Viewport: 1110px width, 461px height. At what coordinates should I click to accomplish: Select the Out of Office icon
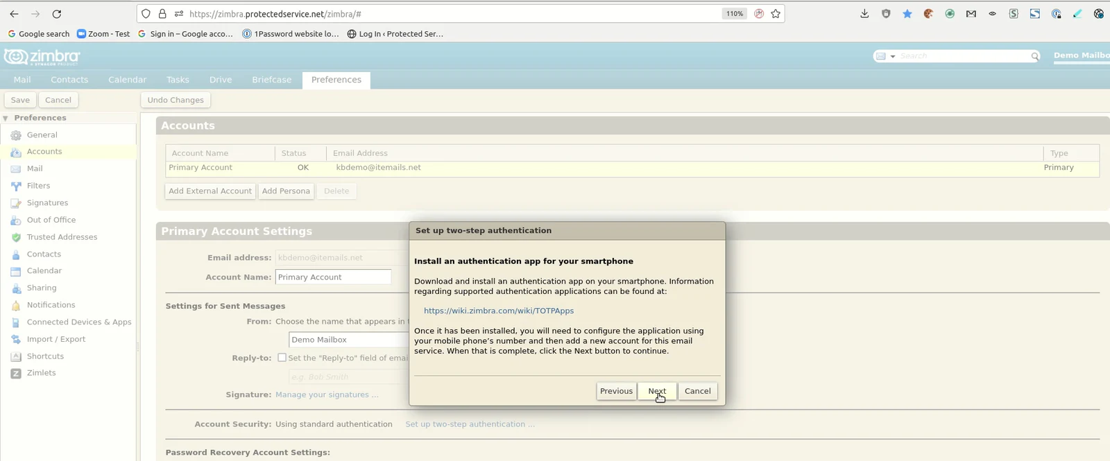click(16, 220)
